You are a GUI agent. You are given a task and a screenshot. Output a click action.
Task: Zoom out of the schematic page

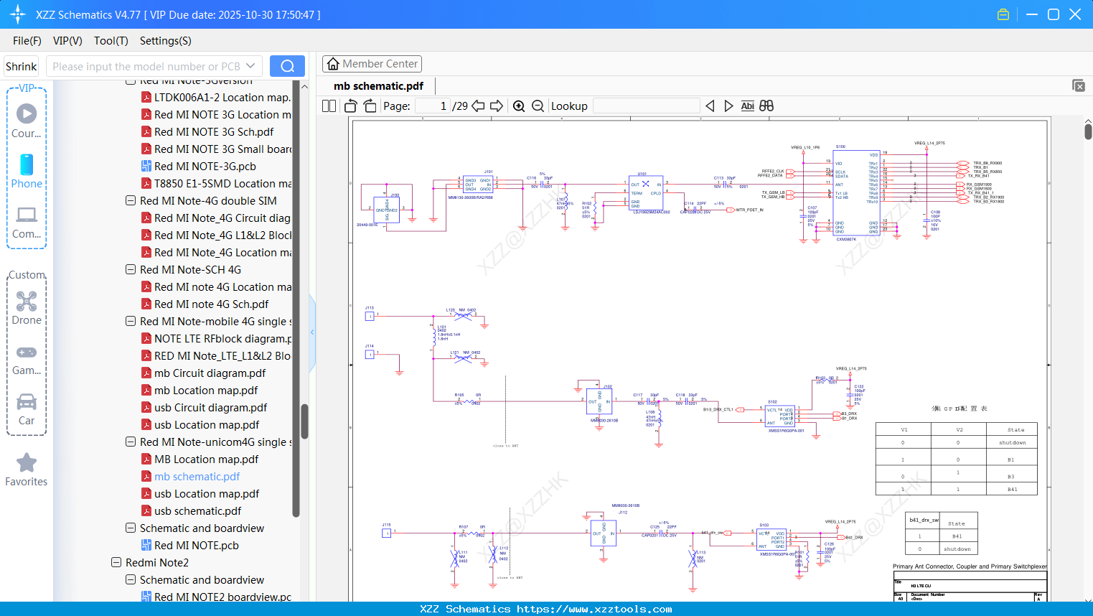(x=537, y=106)
